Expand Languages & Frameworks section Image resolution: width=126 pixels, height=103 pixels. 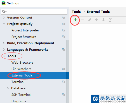coord(4,50)
